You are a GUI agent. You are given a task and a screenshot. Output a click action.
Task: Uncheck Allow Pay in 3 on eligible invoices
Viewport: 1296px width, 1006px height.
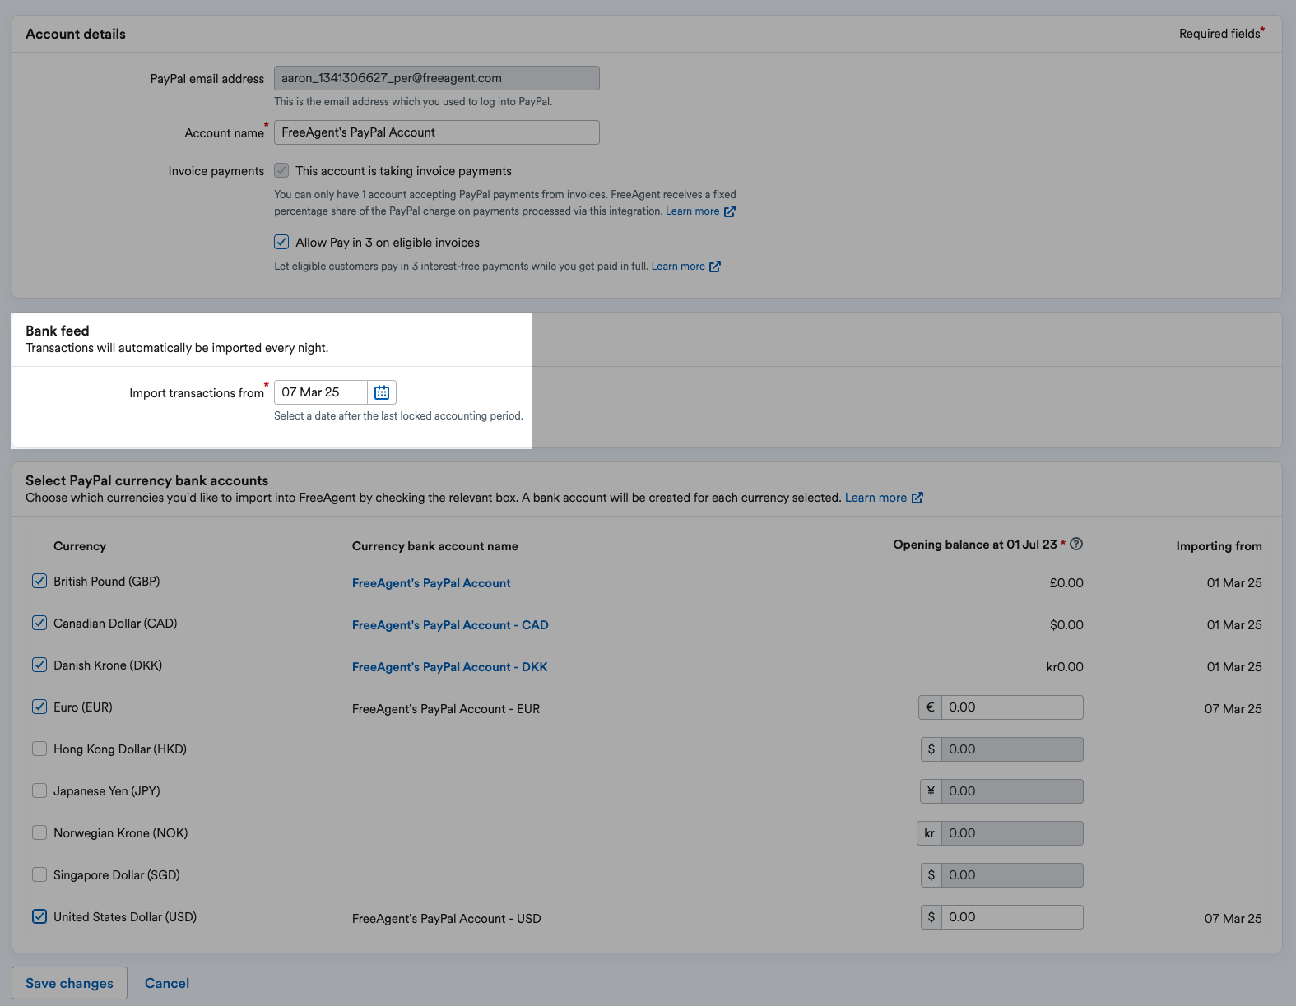click(x=281, y=242)
